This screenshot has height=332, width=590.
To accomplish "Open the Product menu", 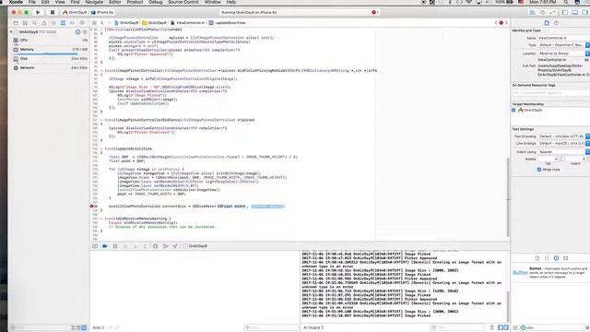I will click(x=135, y=2).
